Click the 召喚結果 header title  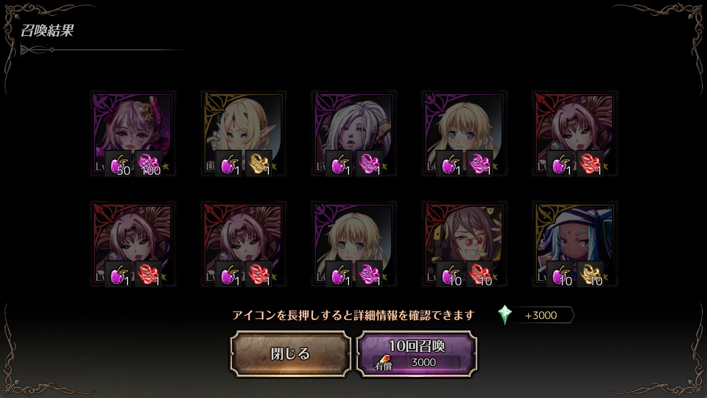pos(47,30)
